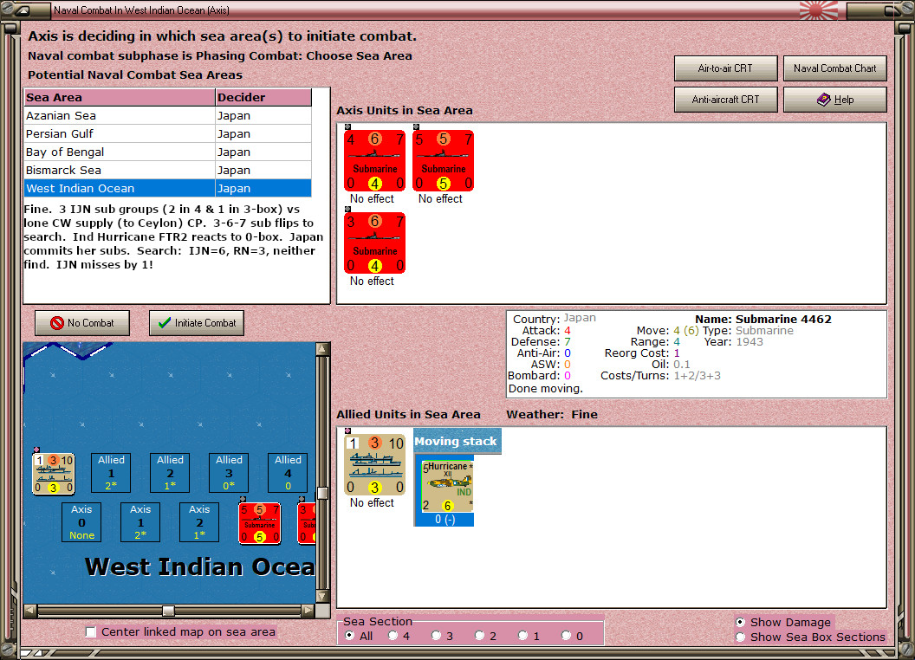Select Sea Section 0 radio button
Viewport: 915px width, 660px height.
point(566,636)
